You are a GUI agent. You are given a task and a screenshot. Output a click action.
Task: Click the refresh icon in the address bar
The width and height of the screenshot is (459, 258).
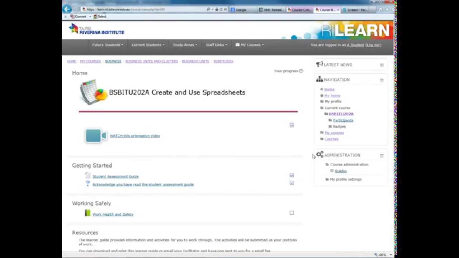(221, 10)
